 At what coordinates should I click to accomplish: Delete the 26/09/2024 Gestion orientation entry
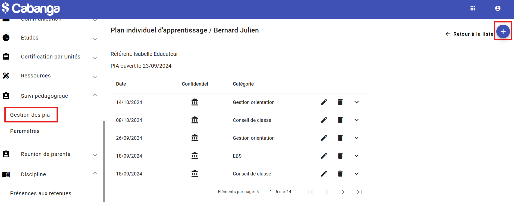coord(340,138)
